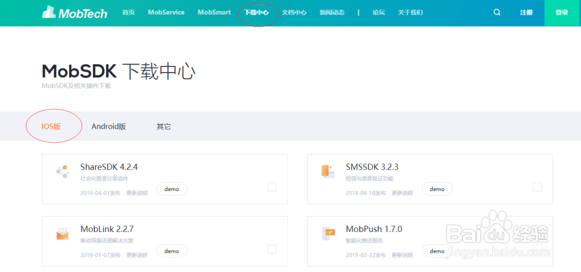
Task: Open the MobService menu
Action: pyautogui.click(x=166, y=12)
